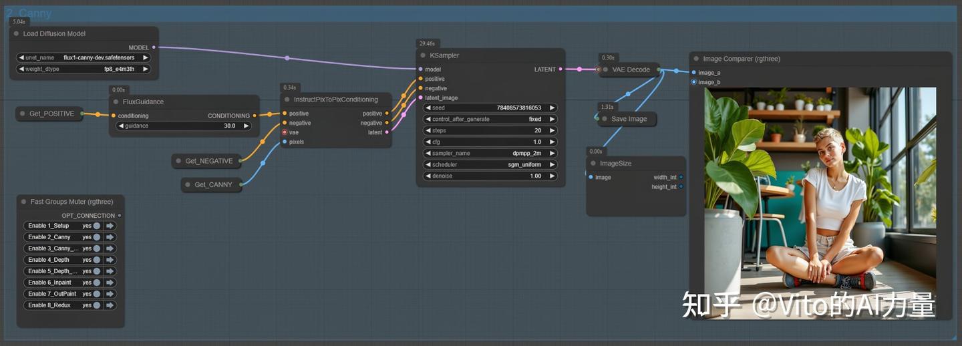Image resolution: width=962 pixels, height=346 pixels.
Task: Click the Fast Groups Muter (rgthree) title
Action: [x=72, y=202]
